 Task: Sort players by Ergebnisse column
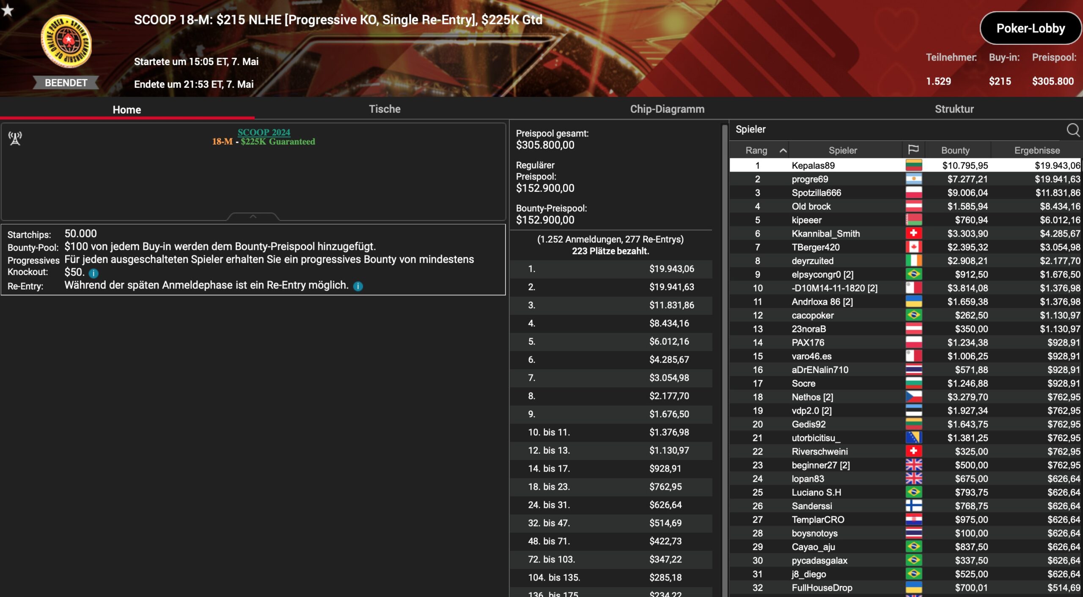(1037, 150)
